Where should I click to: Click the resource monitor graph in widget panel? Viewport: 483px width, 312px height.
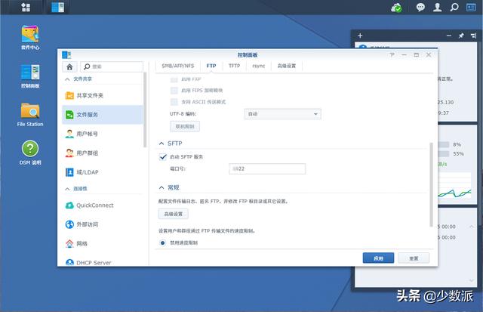click(454, 185)
